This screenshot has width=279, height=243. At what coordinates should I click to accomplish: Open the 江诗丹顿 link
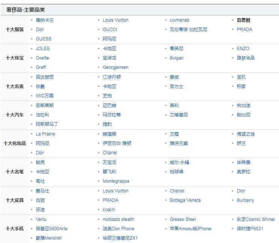(x=112, y=77)
